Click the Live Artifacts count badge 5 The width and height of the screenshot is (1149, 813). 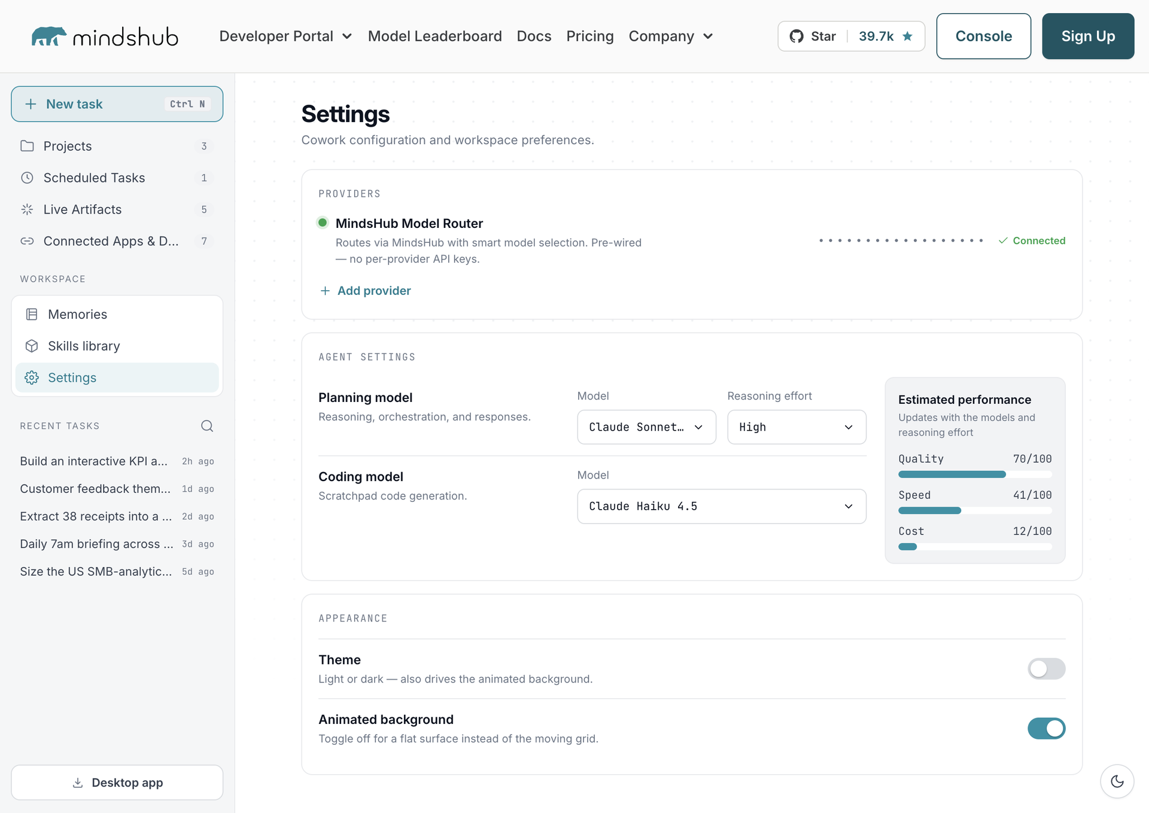(204, 209)
